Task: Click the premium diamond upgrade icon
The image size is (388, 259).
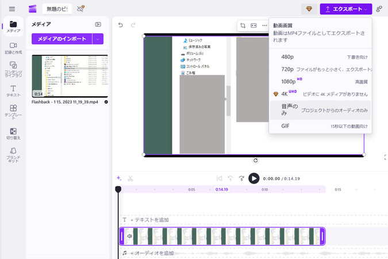Action: coord(309,9)
